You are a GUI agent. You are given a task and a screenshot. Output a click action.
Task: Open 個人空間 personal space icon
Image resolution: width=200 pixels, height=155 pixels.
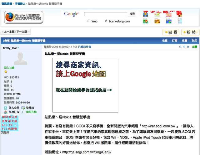[6, 108]
